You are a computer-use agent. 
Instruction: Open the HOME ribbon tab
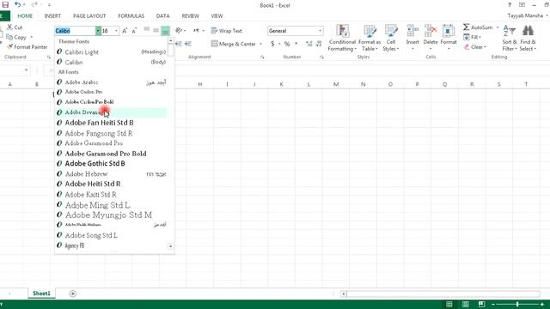[x=25, y=15]
